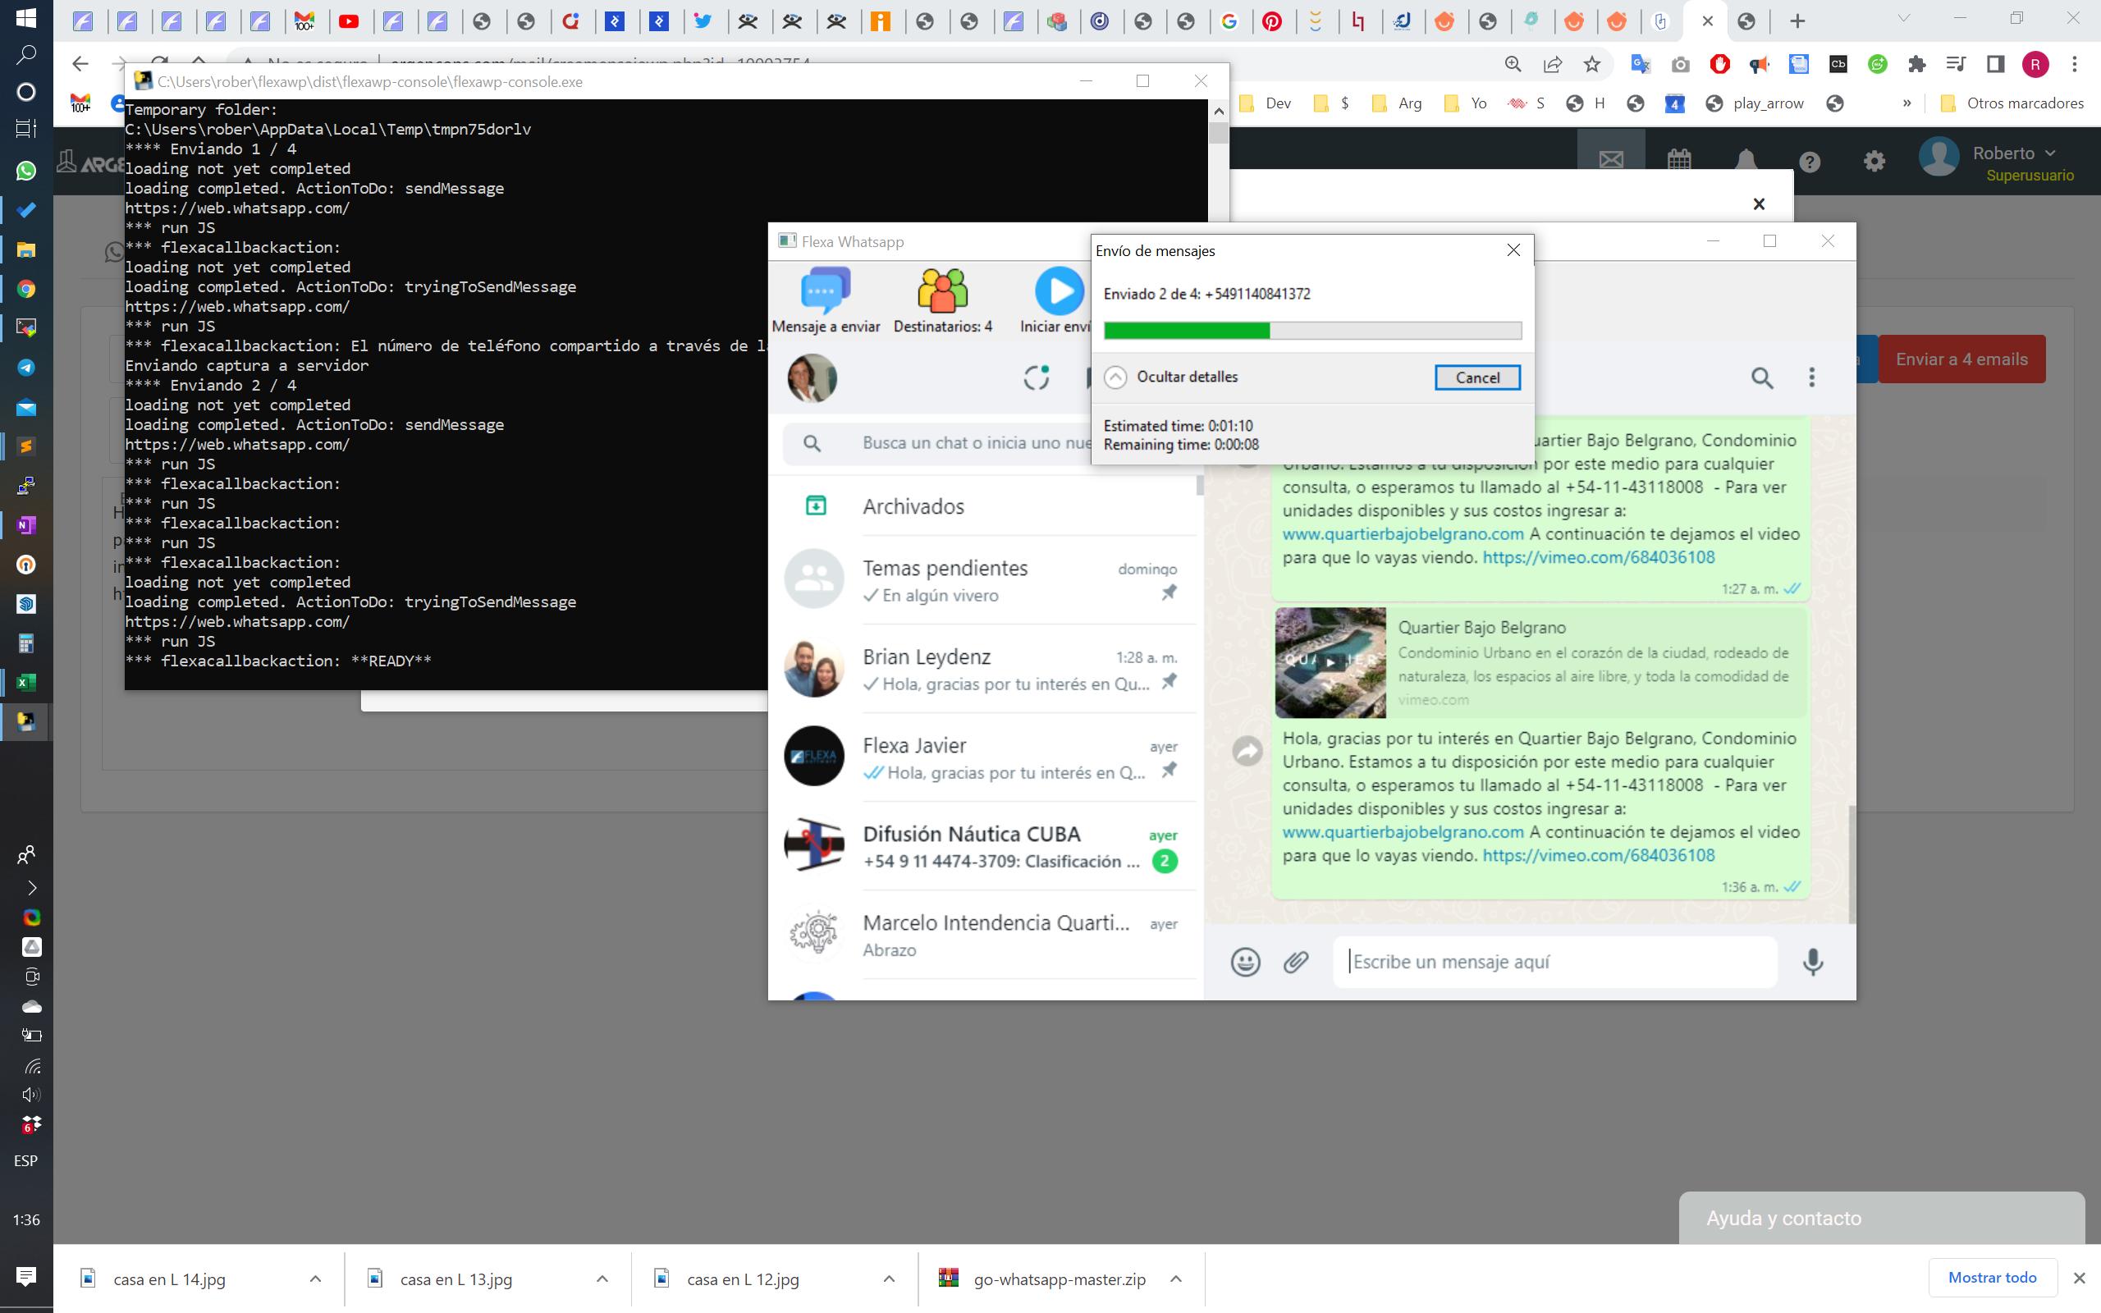Open the Mensaje a enviar tool in Flexa Whatsapp
This screenshot has width=2101, height=1313.
(x=826, y=300)
